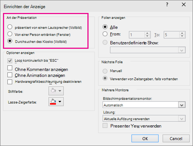Select 'Durchsuchen des Kiosks (Vollbild)' radio button
The image size is (193, 146).
point(10,41)
